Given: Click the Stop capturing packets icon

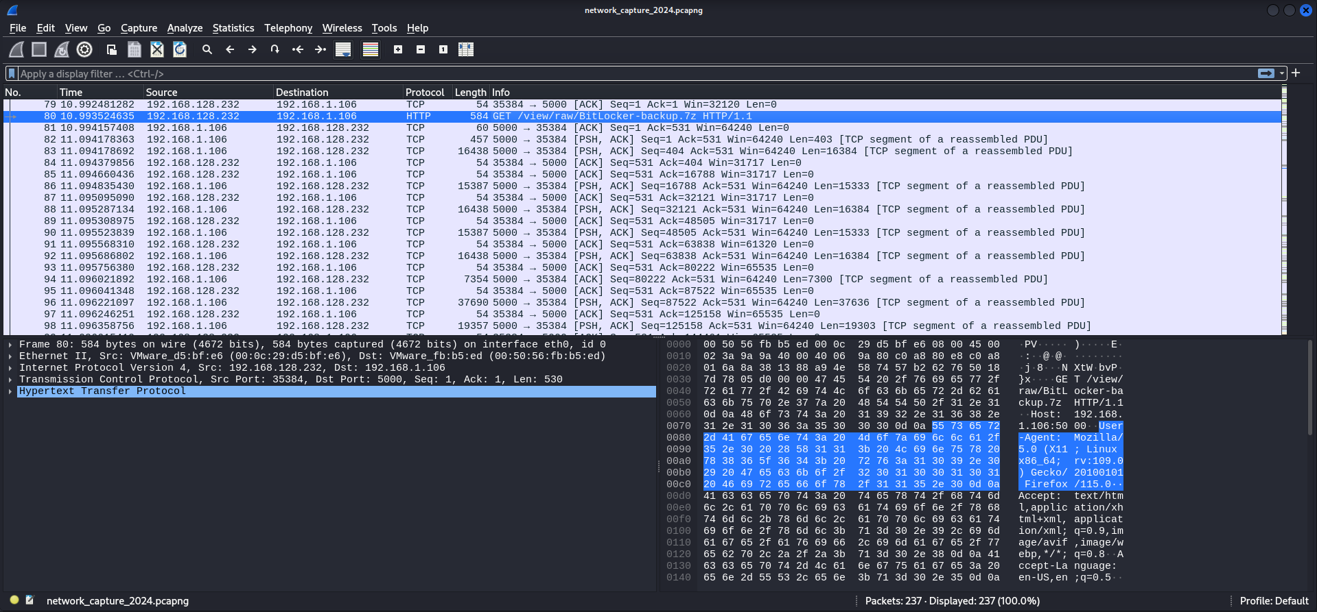Looking at the screenshot, I should coord(39,49).
